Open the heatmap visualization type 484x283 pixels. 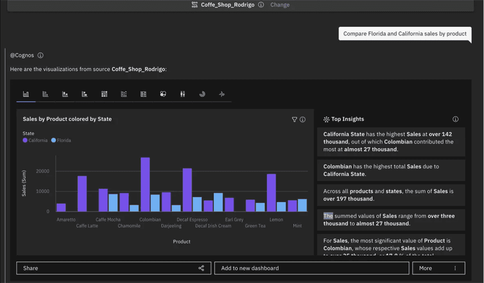[104, 94]
